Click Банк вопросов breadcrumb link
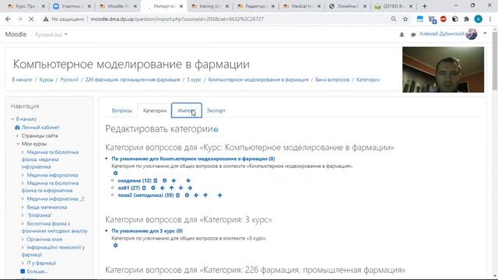 click(x=332, y=79)
